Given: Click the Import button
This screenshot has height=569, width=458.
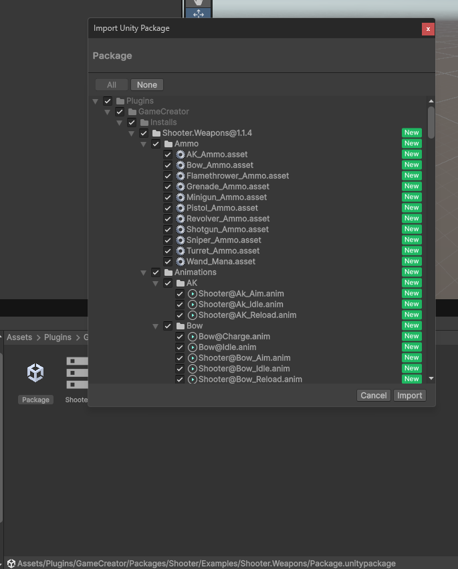Looking at the screenshot, I should pos(409,395).
